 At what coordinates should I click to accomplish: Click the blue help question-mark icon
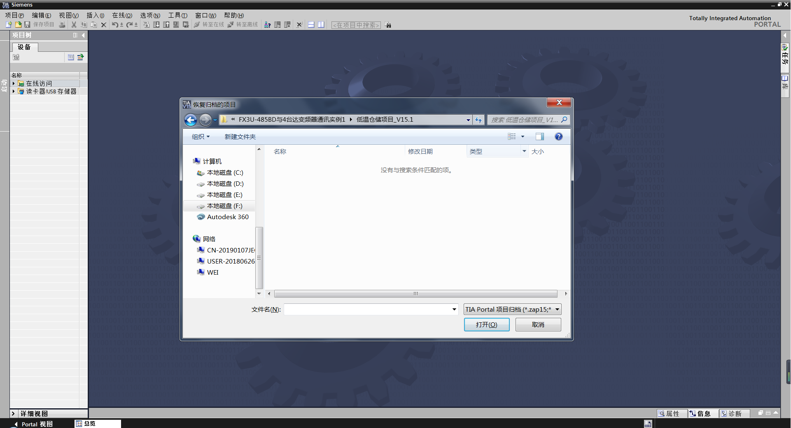pyautogui.click(x=558, y=137)
